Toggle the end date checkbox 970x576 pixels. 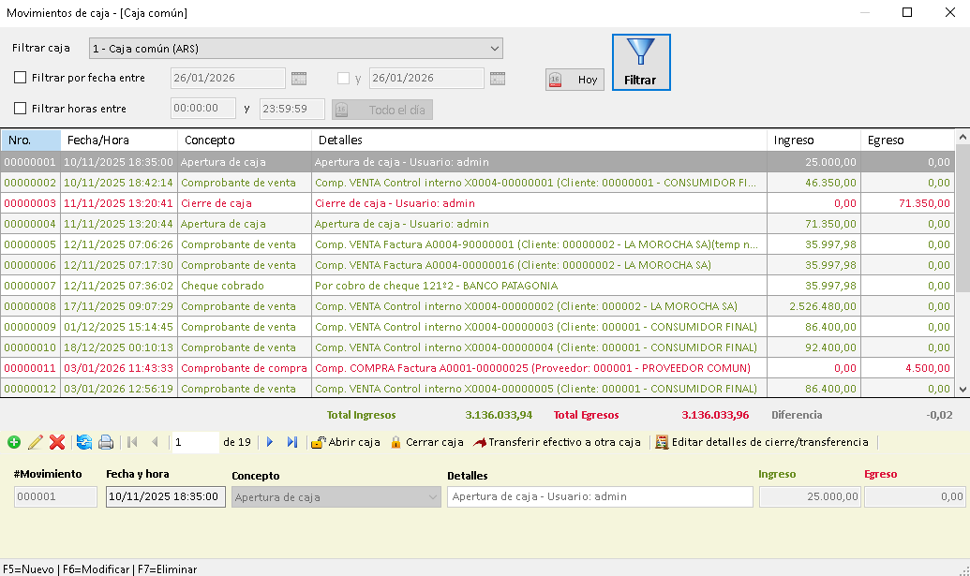click(343, 79)
